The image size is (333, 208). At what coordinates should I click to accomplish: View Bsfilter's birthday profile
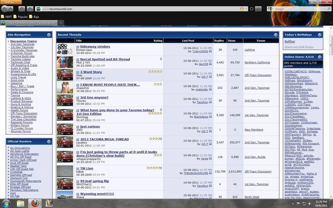[290, 41]
